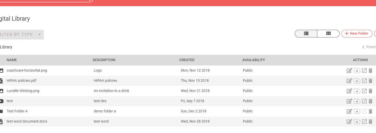
Task: Click the test word document.docx filename
Action: [27, 122]
